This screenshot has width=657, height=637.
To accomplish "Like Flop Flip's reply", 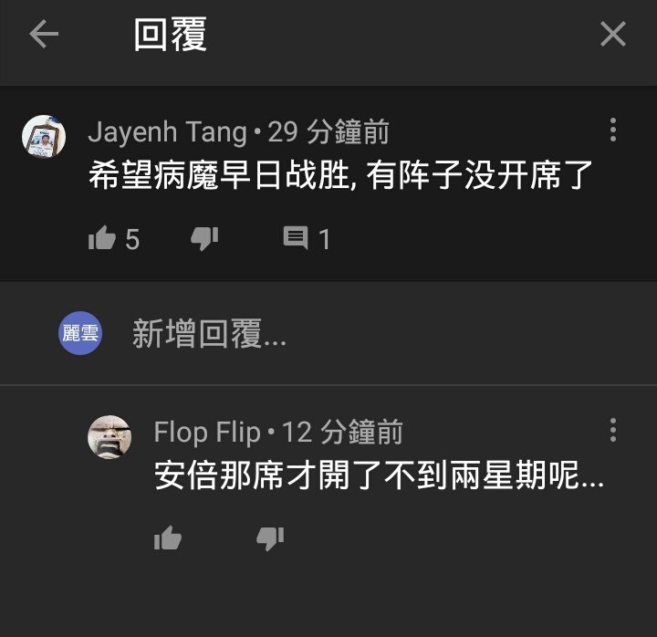I will 168,538.
